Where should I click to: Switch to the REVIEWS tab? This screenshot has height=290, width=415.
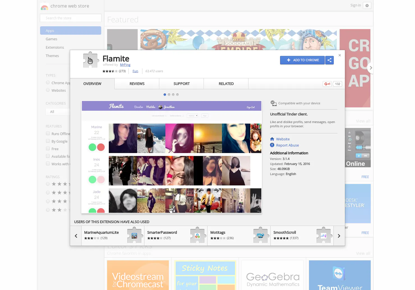[137, 84]
